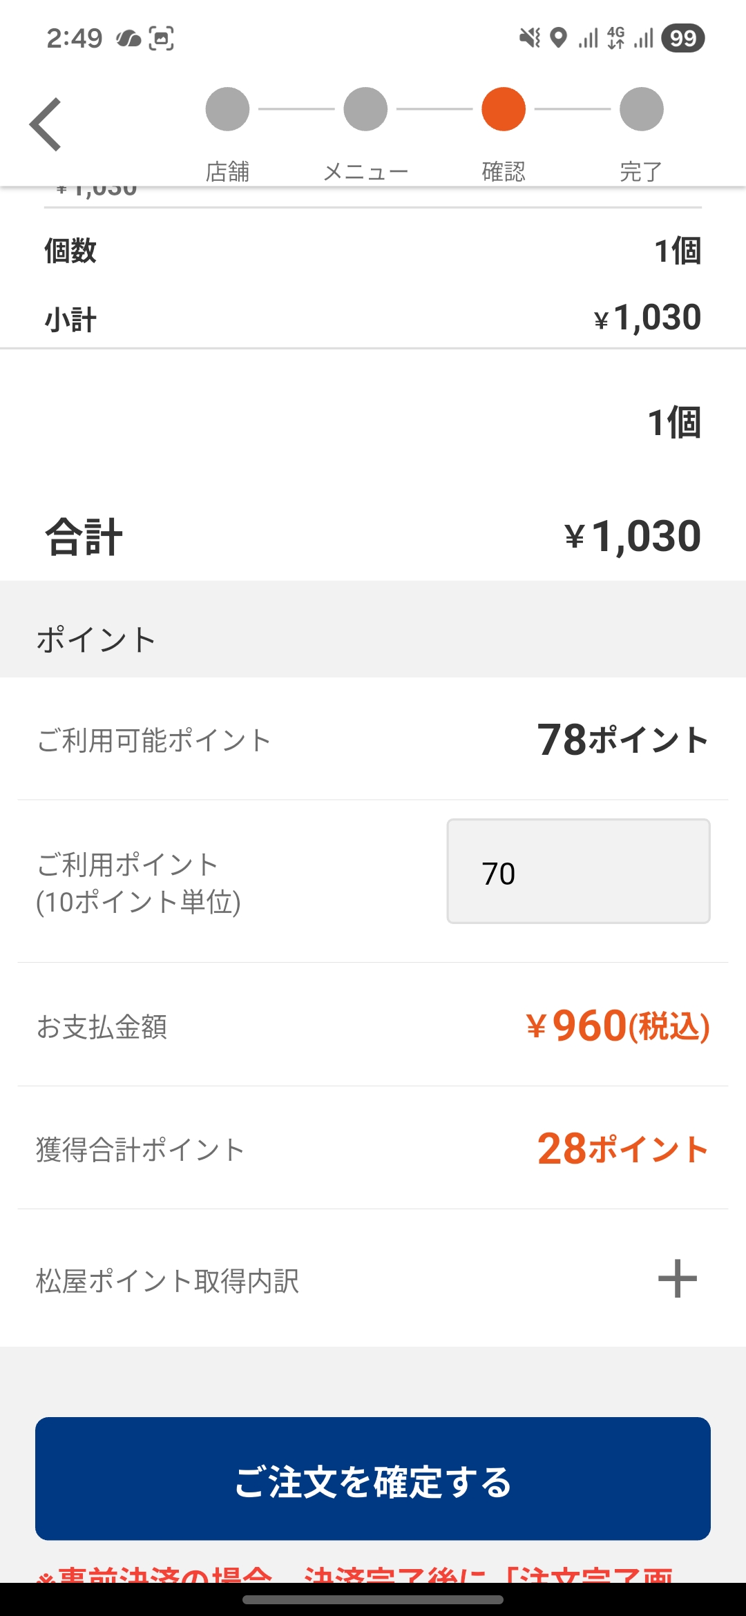Tap the Android home gesture bar
746x1616 pixels.
coord(373,1599)
